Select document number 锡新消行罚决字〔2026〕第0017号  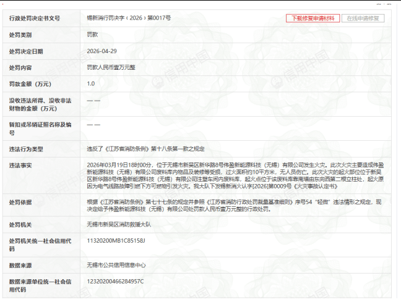tap(129, 18)
